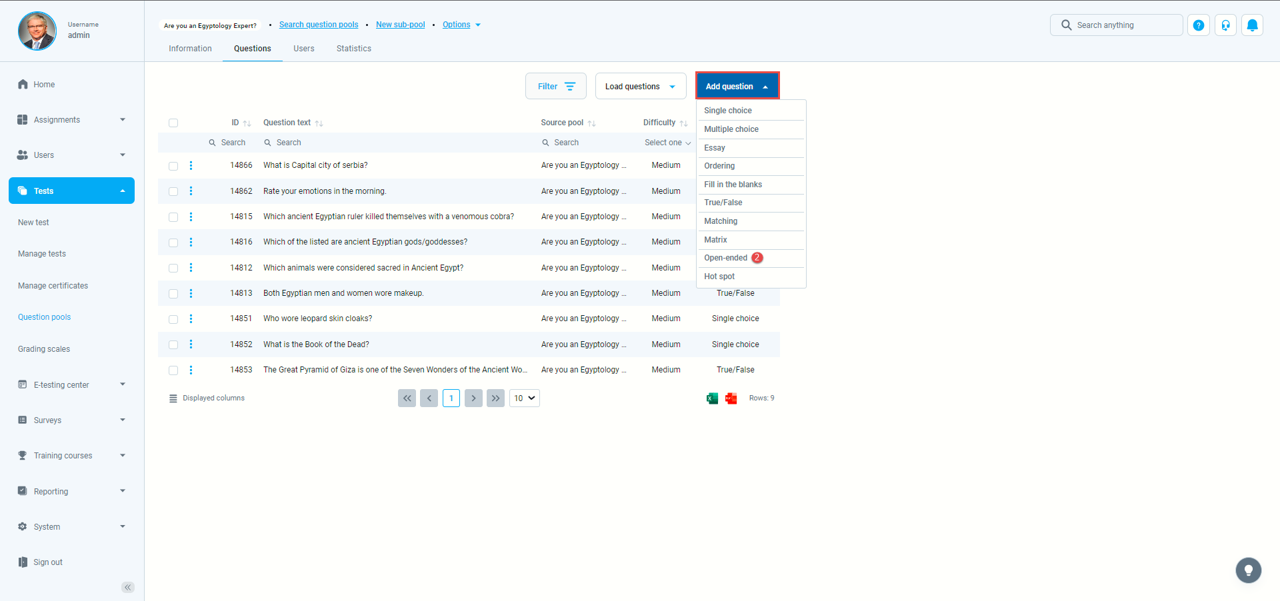Screen dimensions: 1280x601
Task: Open the lightbulb hint button
Action: point(1248,570)
